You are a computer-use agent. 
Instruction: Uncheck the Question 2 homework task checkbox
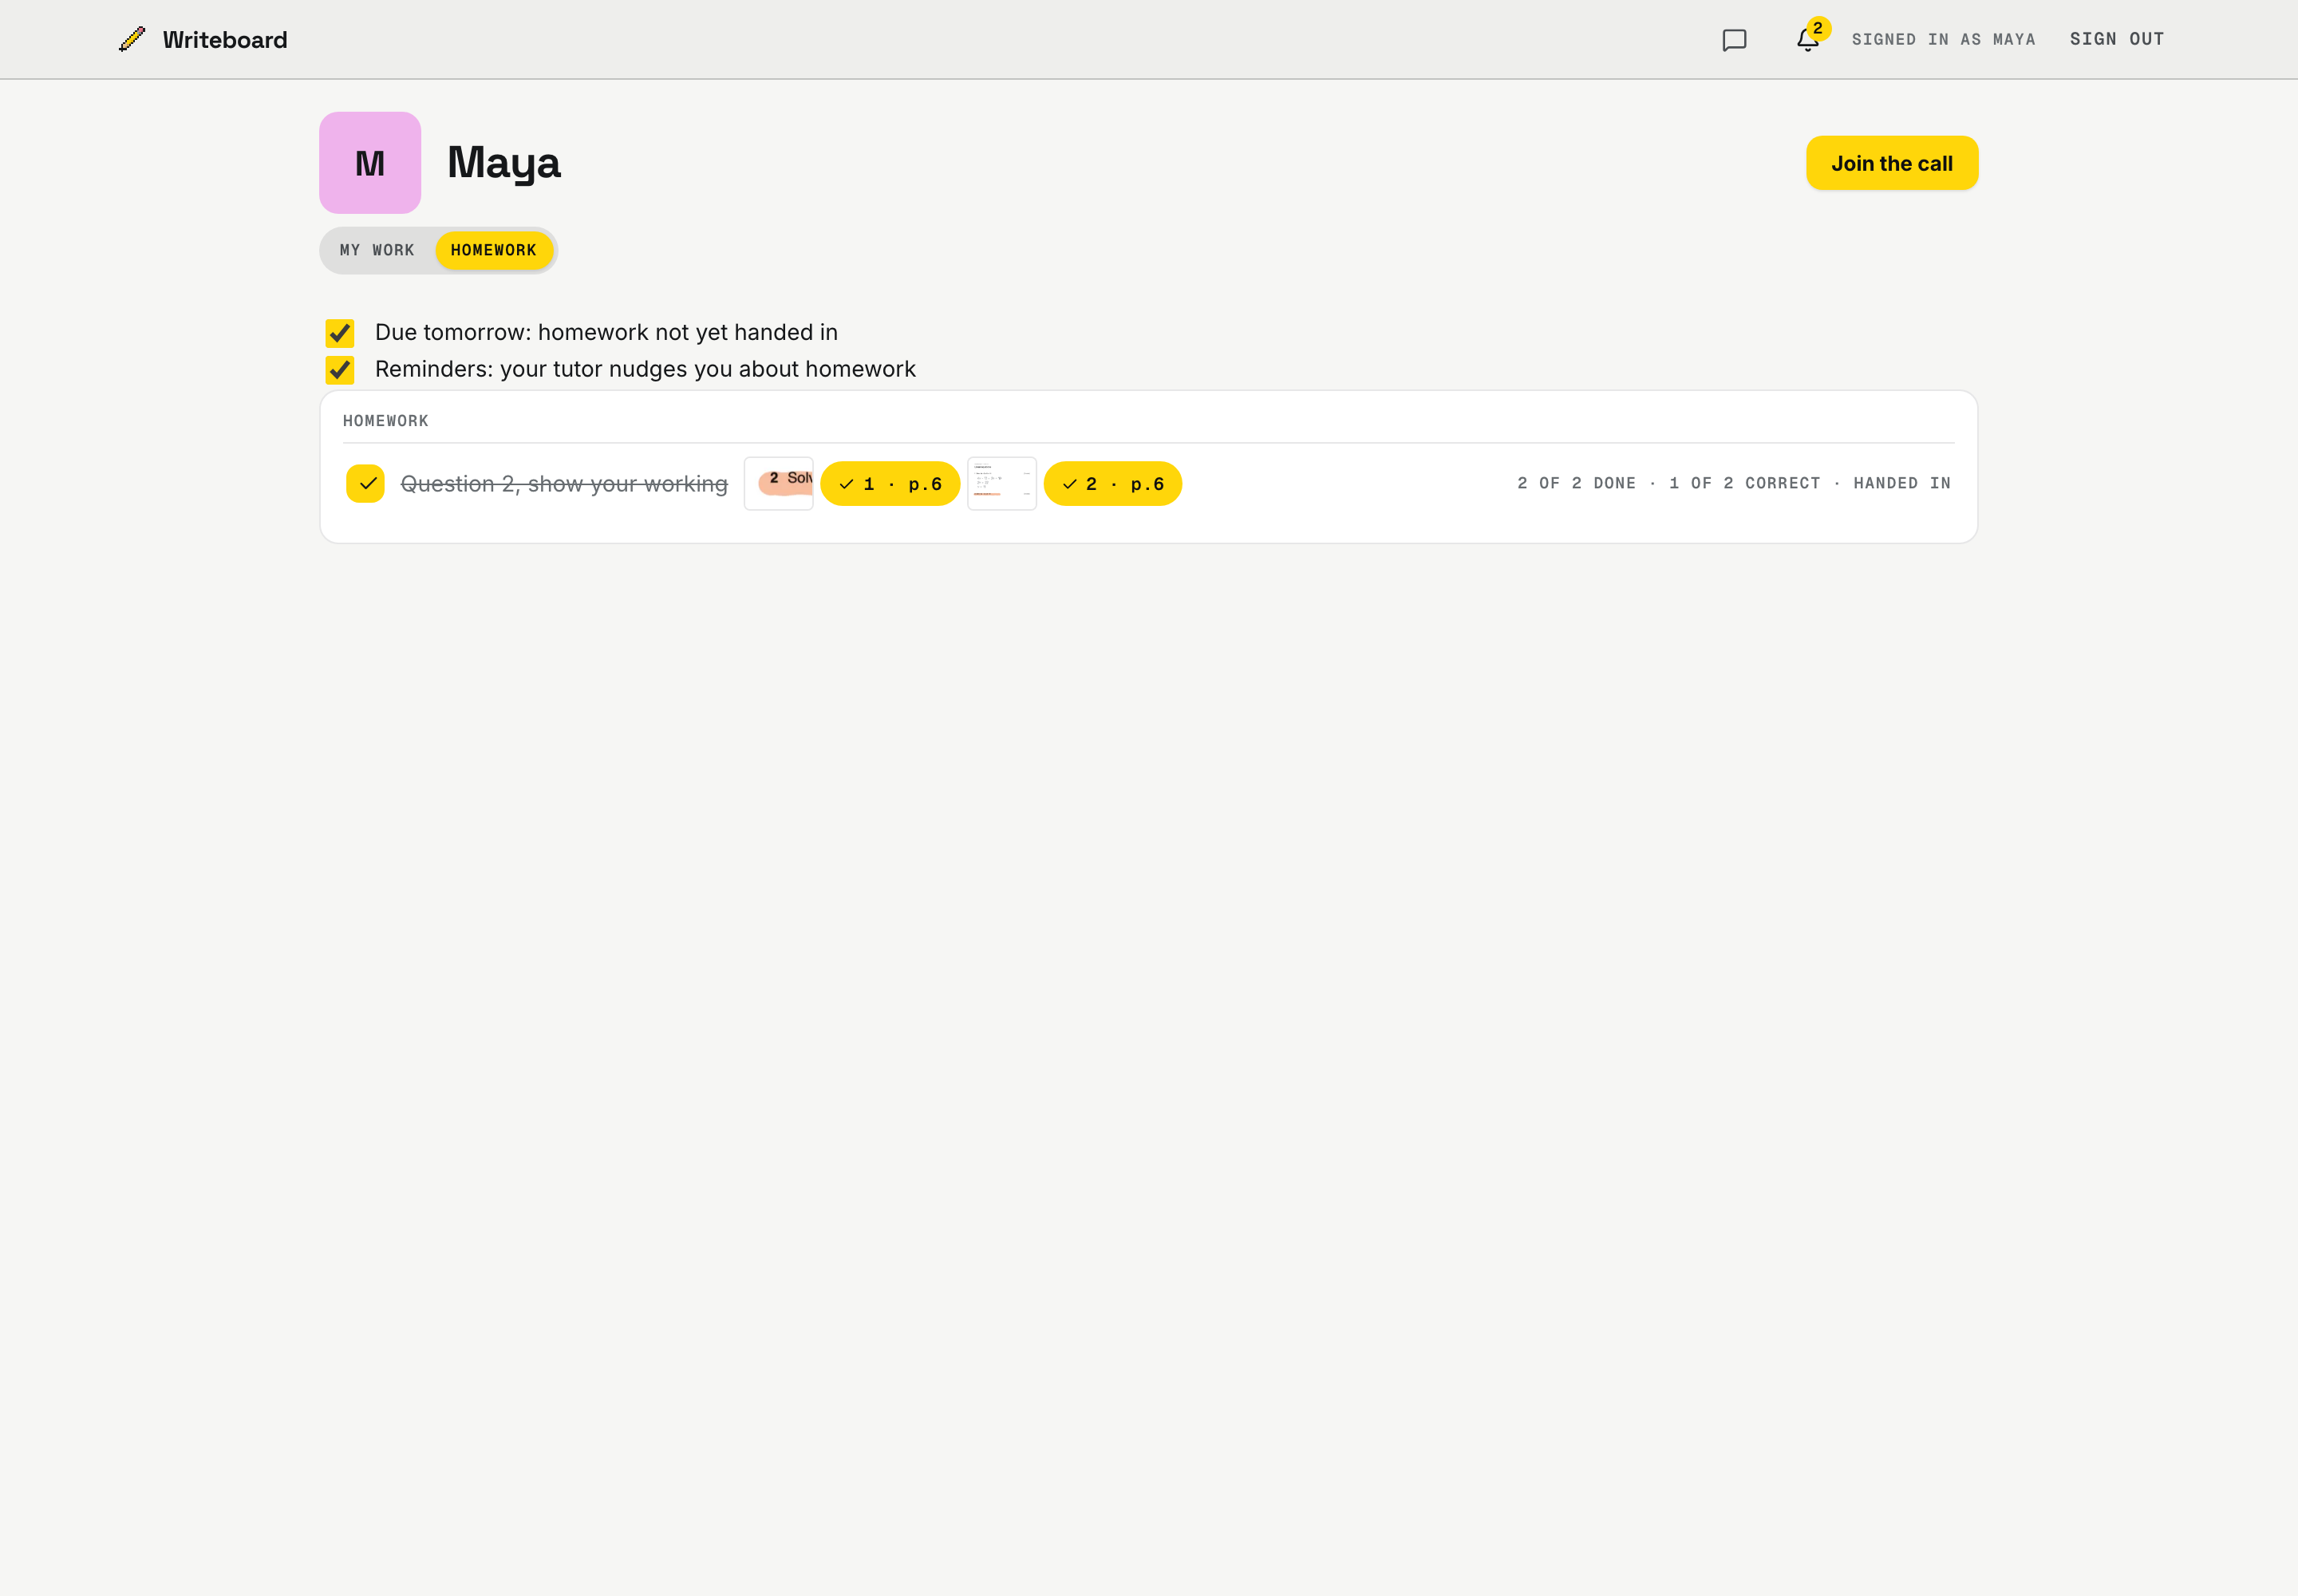[365, 484]
